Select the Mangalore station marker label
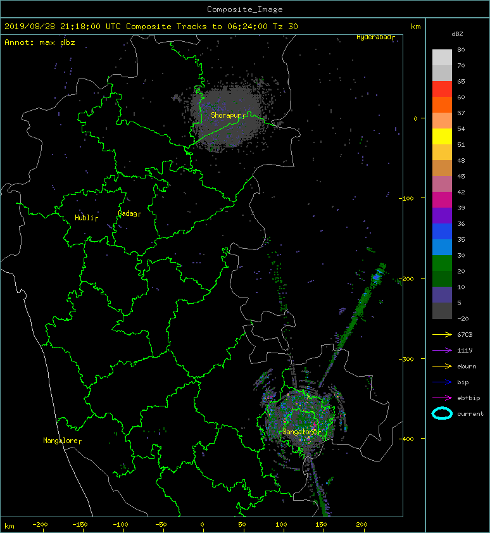The image size is (490, 533). [62, 441]
